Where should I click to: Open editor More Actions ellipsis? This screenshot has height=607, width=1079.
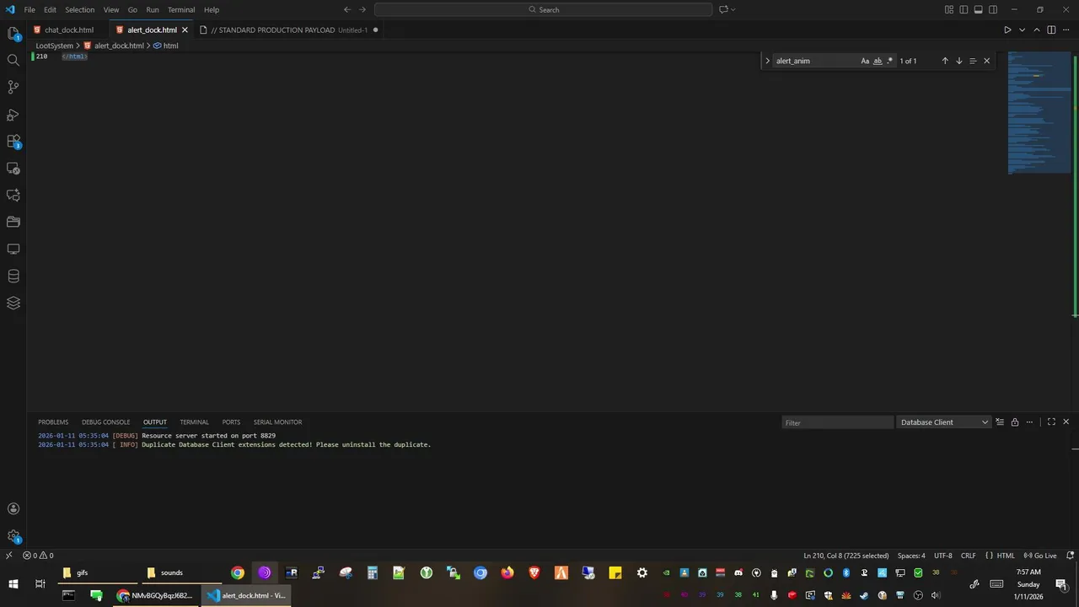(x=1066, y=30)
